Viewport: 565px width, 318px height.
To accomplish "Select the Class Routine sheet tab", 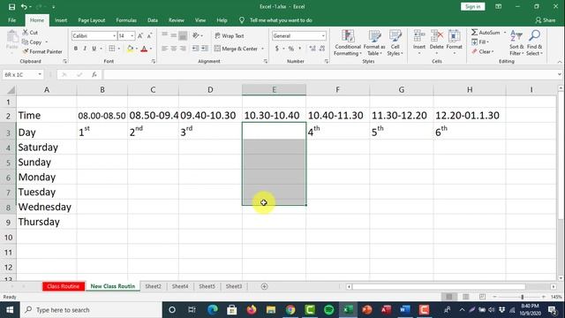I will (64, 286).
